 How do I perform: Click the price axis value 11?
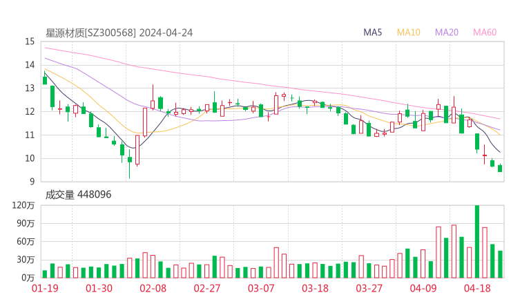coord(30,135)
